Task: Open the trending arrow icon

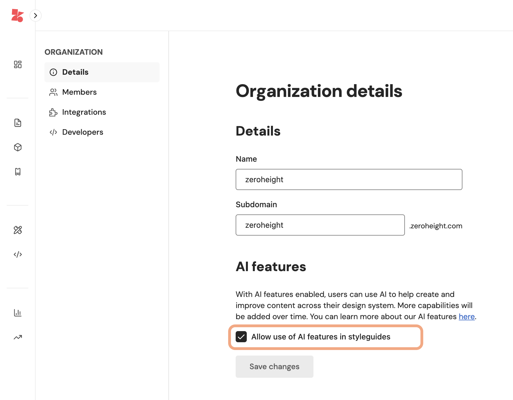Action: [18, 337]
